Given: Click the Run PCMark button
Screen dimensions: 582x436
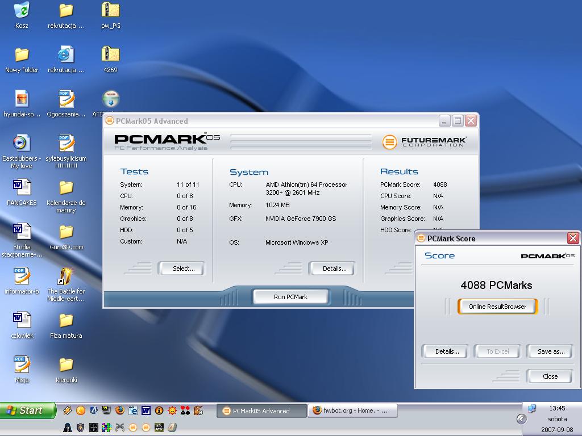Looking at the screenshot, I should click(x=290, y=297).
